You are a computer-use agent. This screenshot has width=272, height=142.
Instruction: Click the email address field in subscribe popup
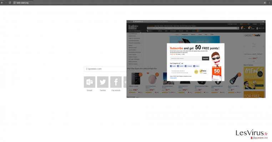pos(186,59)
